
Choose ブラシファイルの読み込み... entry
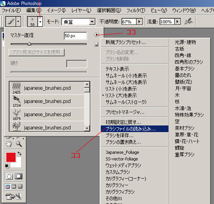[x=134, y=129]
